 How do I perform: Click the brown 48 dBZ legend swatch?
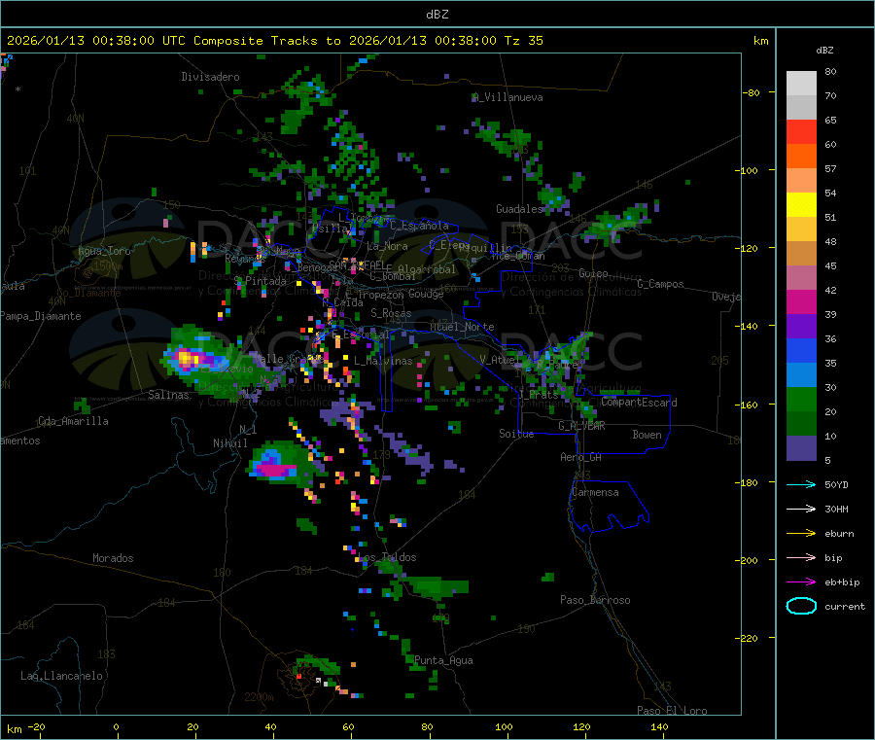click(x=801, y=253)
